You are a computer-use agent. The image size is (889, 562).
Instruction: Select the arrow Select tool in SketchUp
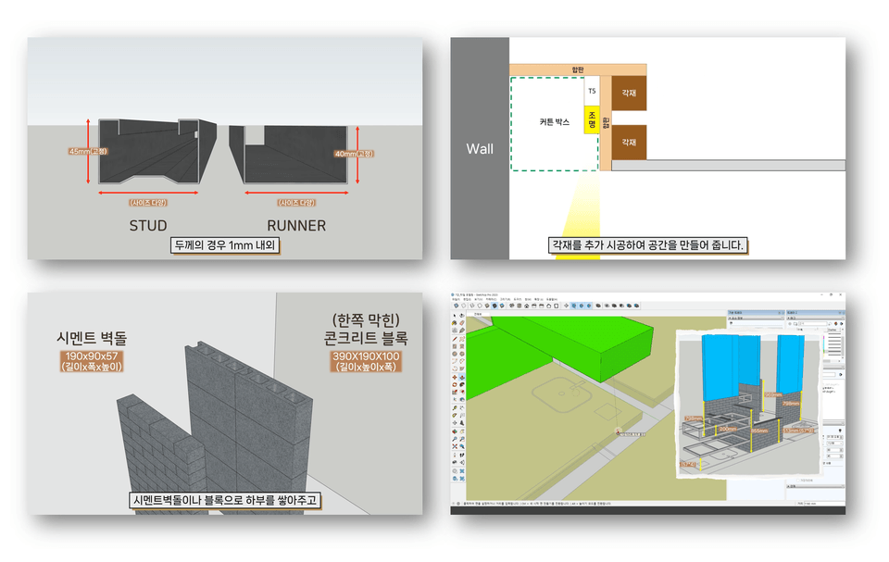[x=455, y=316]
